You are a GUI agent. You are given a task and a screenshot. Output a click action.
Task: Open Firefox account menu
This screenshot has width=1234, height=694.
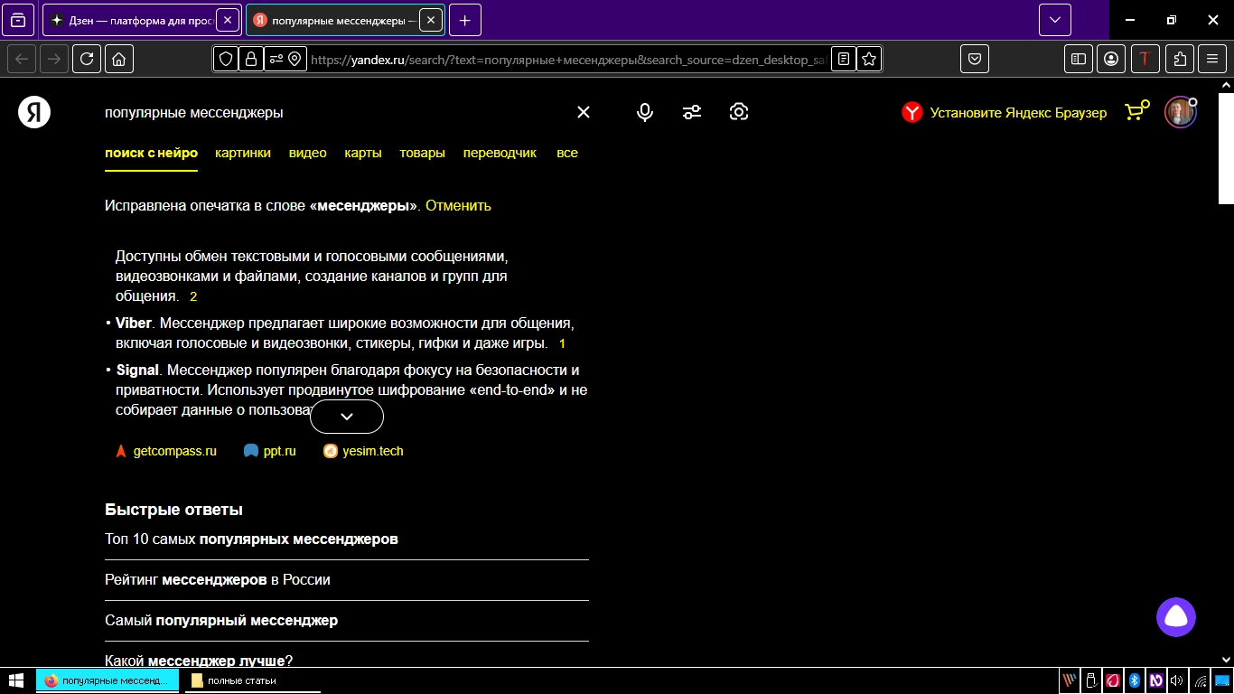click(1111, 59)
